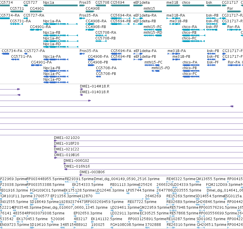Click the DME1-018P20 clone label
The width and height of the screenshot is (243, 229).
coord(66,143)
